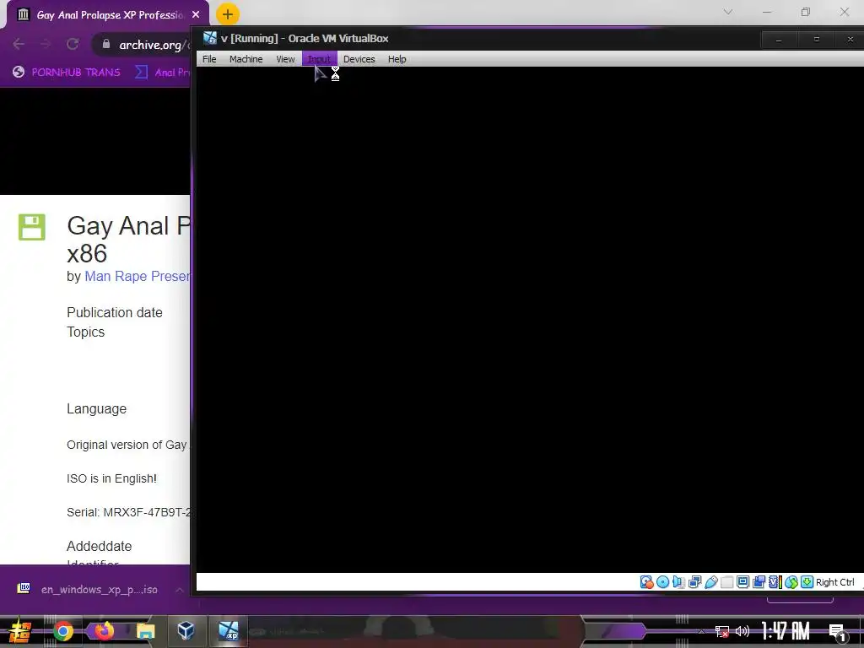The width and height of the screenshot is (864, 648).
Task: Switch to the running XP VM taskbar icon
Action: [x=228, y=630]
